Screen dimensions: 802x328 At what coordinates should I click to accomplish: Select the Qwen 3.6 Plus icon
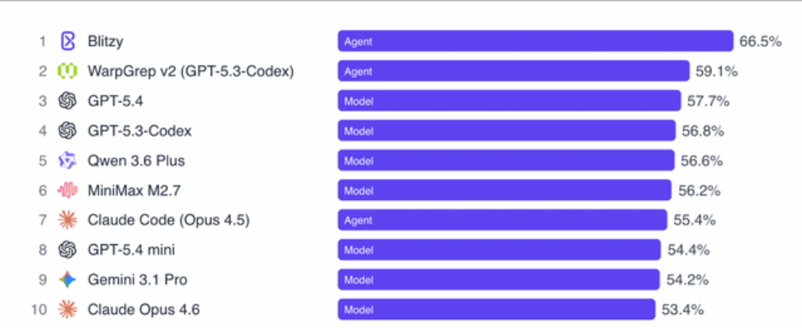(x=67, y=161)
